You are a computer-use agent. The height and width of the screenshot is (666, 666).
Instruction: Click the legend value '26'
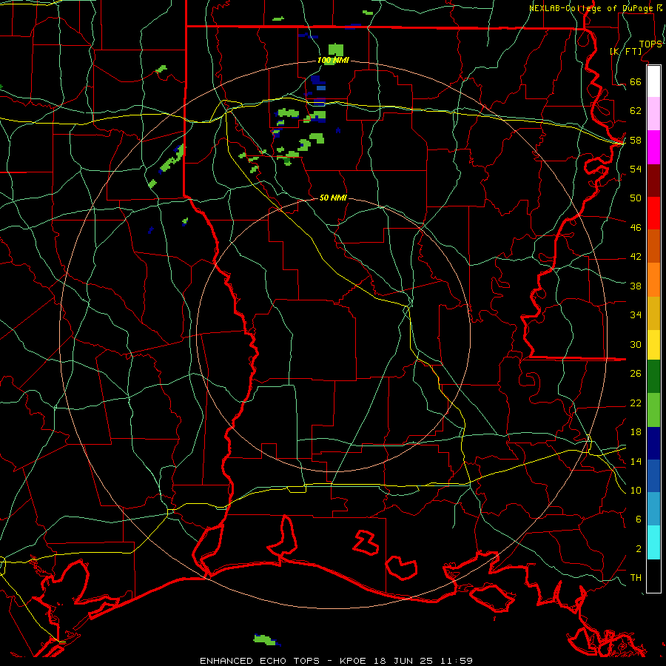click(636, 374)
